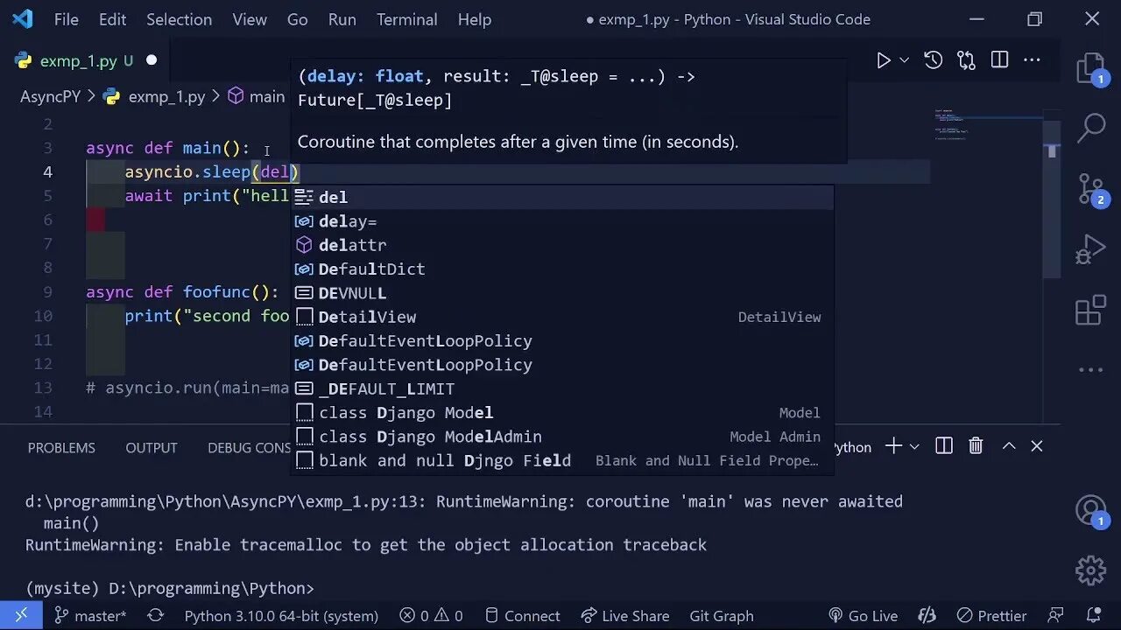Open errors and warnings count in status bar
The height and width of the screenshot is (630, 1121).
[x=431, y=616]
